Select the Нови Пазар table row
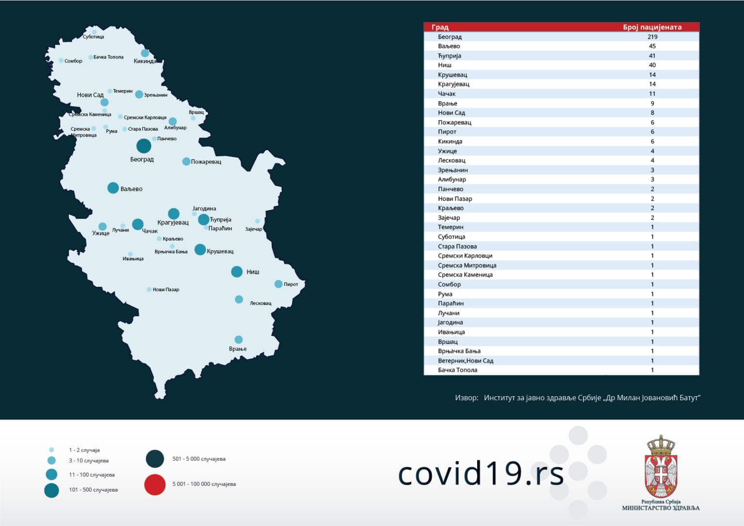Image resolution: width=744 pixels, height=526 pixels. 561,198
